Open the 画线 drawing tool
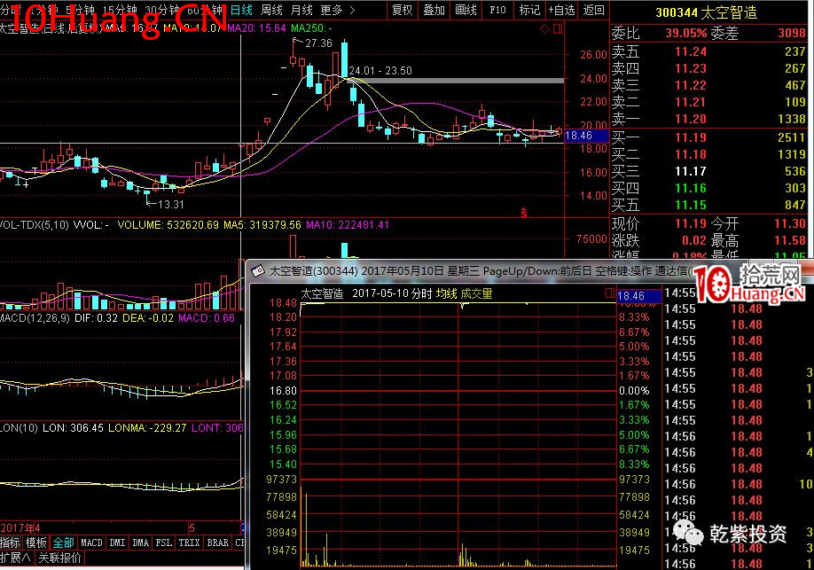814x570 pixels. coord(466,10)
